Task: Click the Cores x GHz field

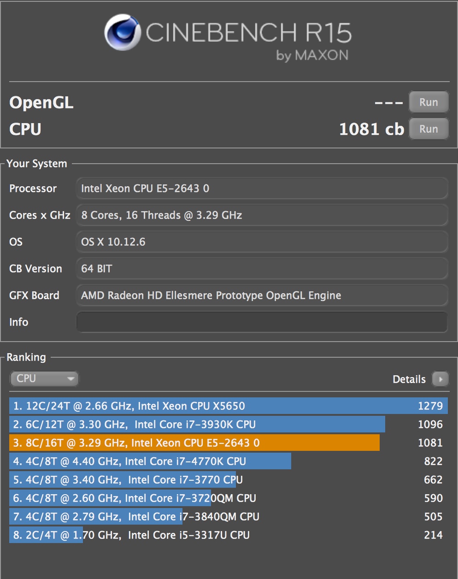Action: 261,215
